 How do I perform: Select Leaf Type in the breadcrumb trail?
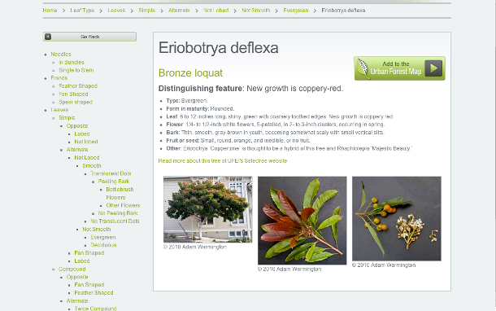(82, 11)
